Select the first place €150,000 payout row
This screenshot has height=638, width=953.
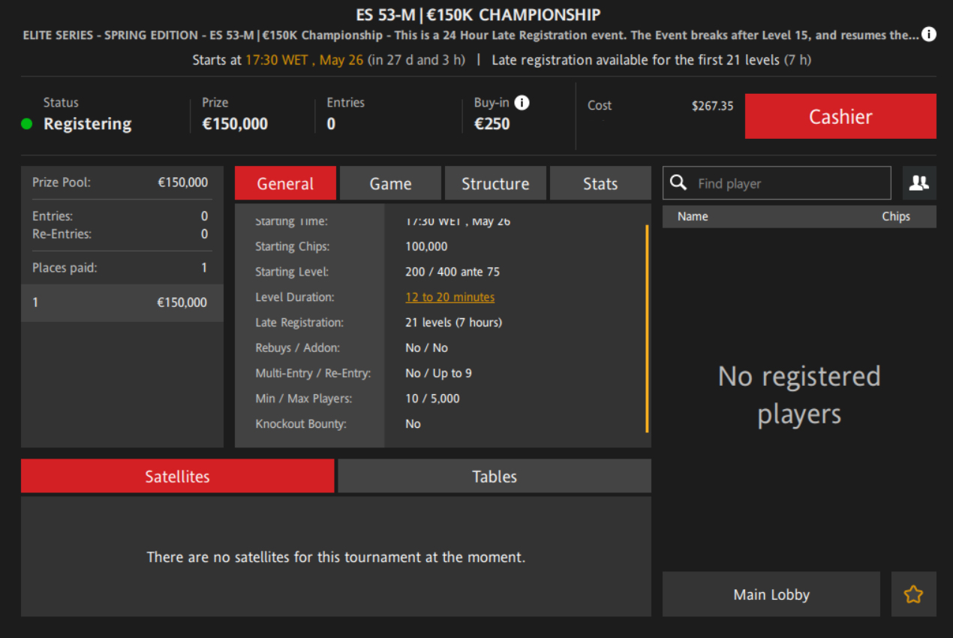pos(122,302)
